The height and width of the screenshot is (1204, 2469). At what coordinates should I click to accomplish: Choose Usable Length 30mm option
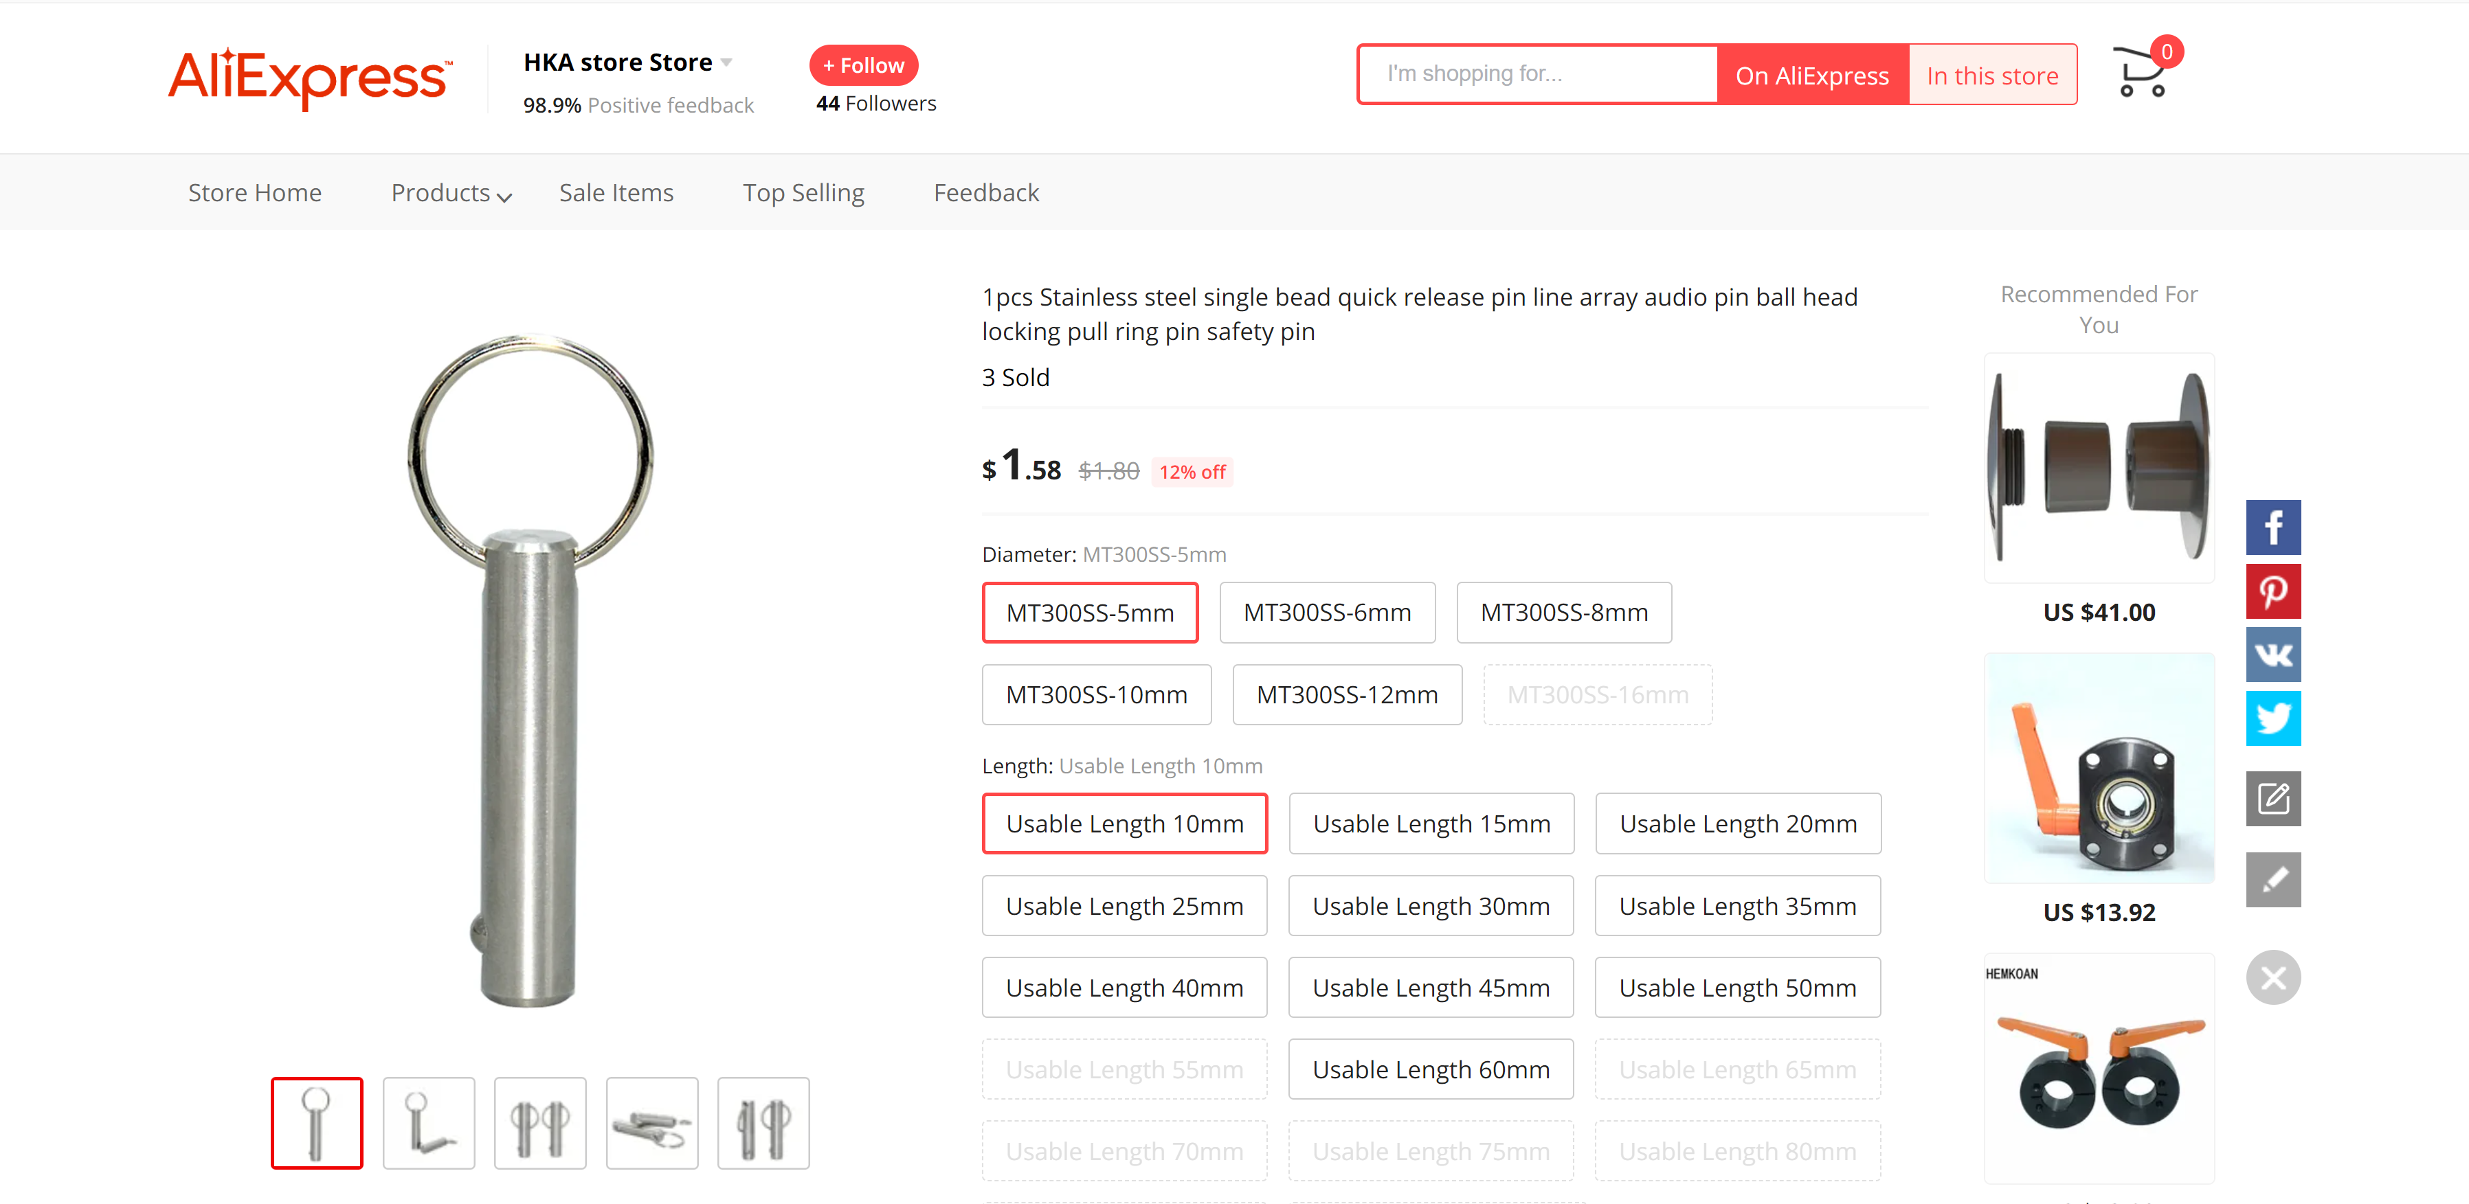[1430, 905]
